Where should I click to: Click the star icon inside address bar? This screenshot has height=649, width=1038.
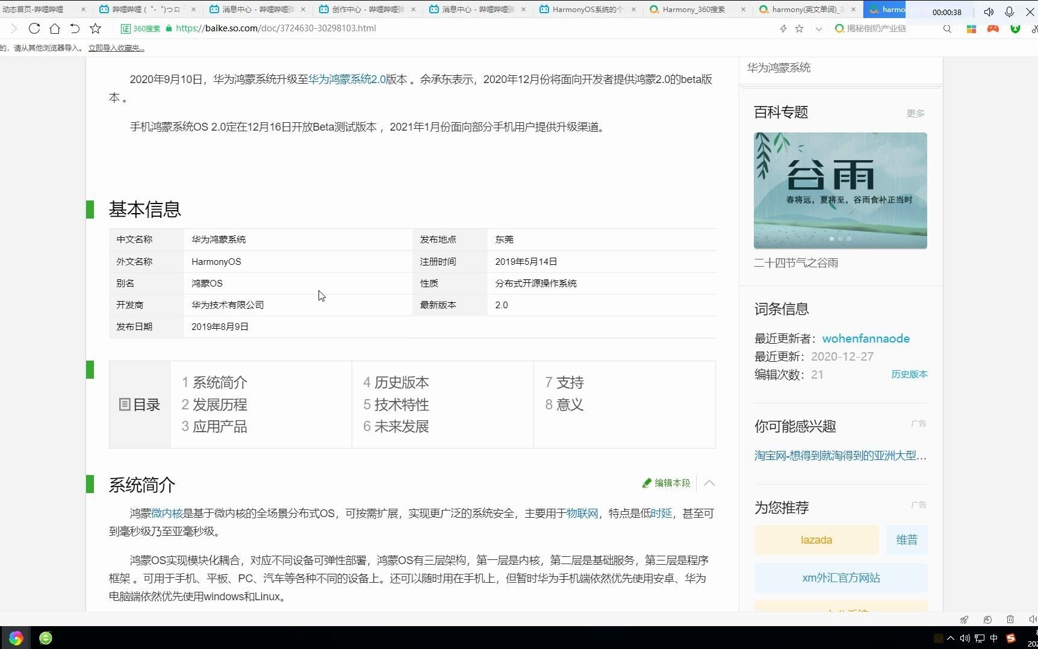[800, 28]
